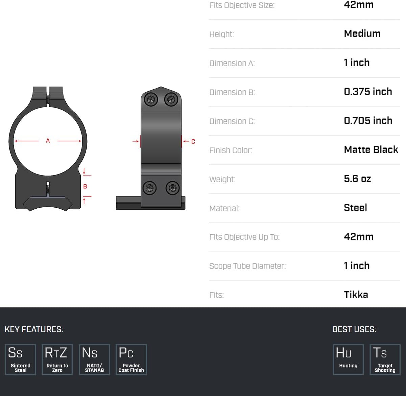Open the NATO/STANAG feature badge
Viewport: 406px width, 396px height.
coord(94,359)
